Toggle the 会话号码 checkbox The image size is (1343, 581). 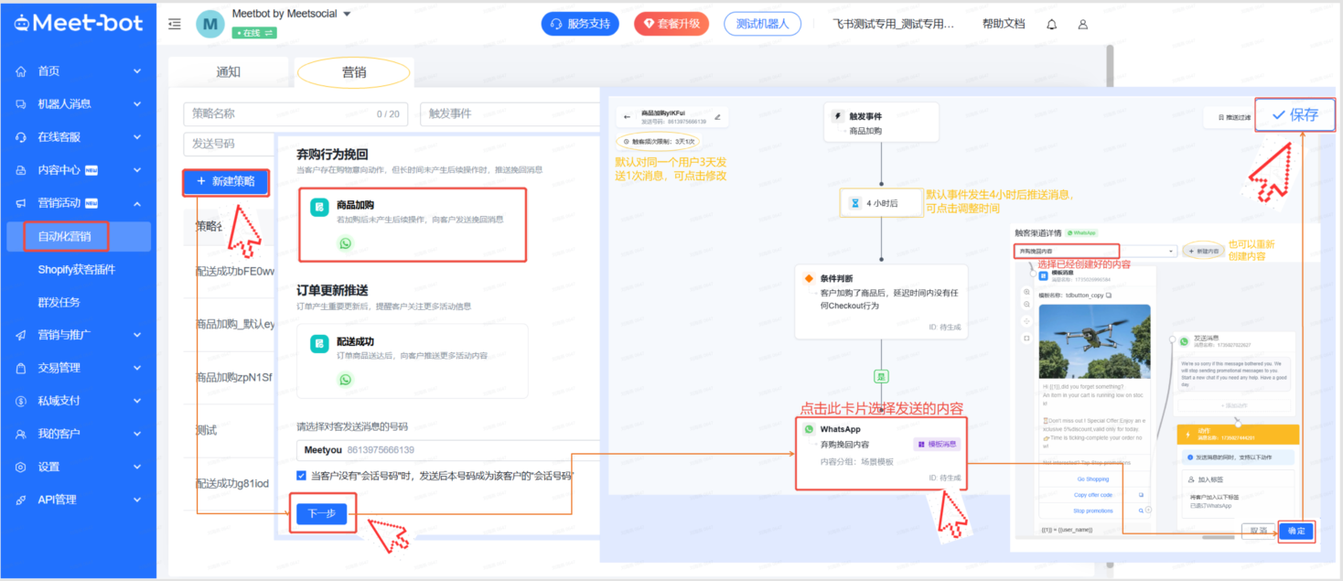coord(302,476)
